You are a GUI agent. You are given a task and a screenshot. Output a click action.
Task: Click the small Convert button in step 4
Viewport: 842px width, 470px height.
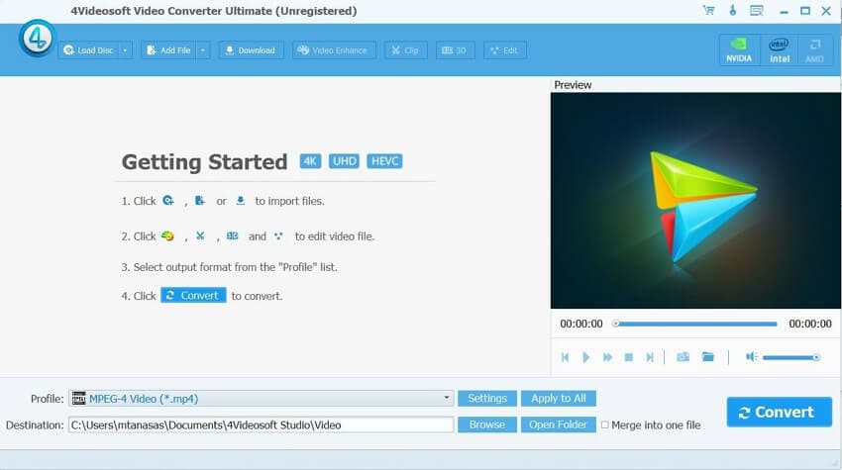point(193,296)
